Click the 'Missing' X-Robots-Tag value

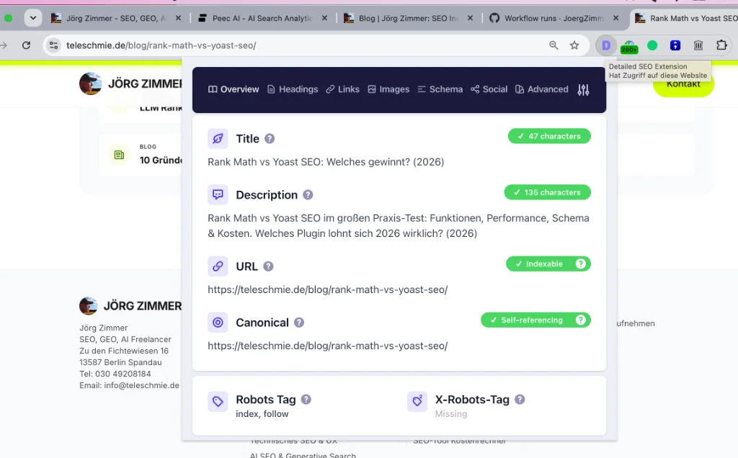(451, 414)
